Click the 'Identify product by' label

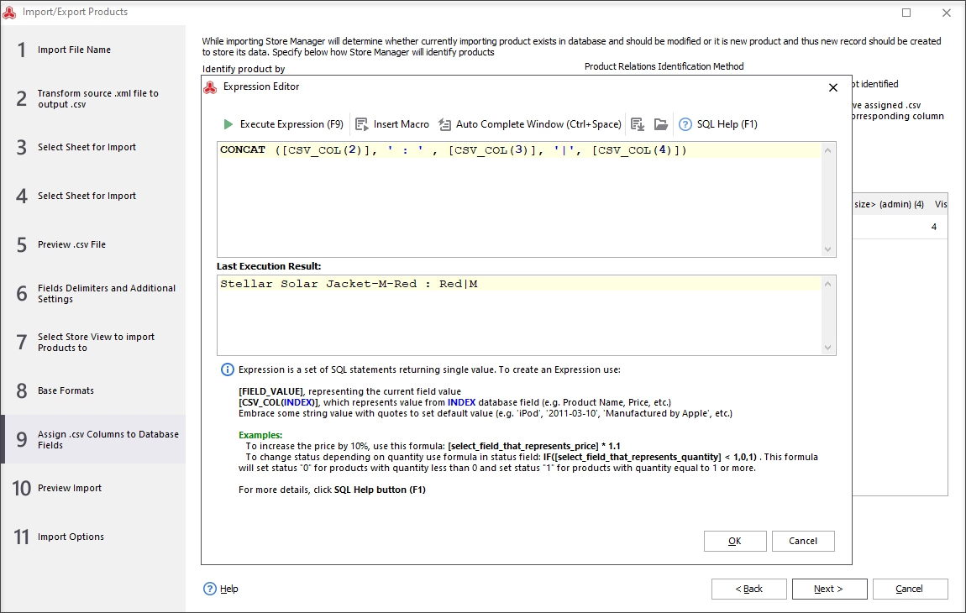(x=244, y=69)
